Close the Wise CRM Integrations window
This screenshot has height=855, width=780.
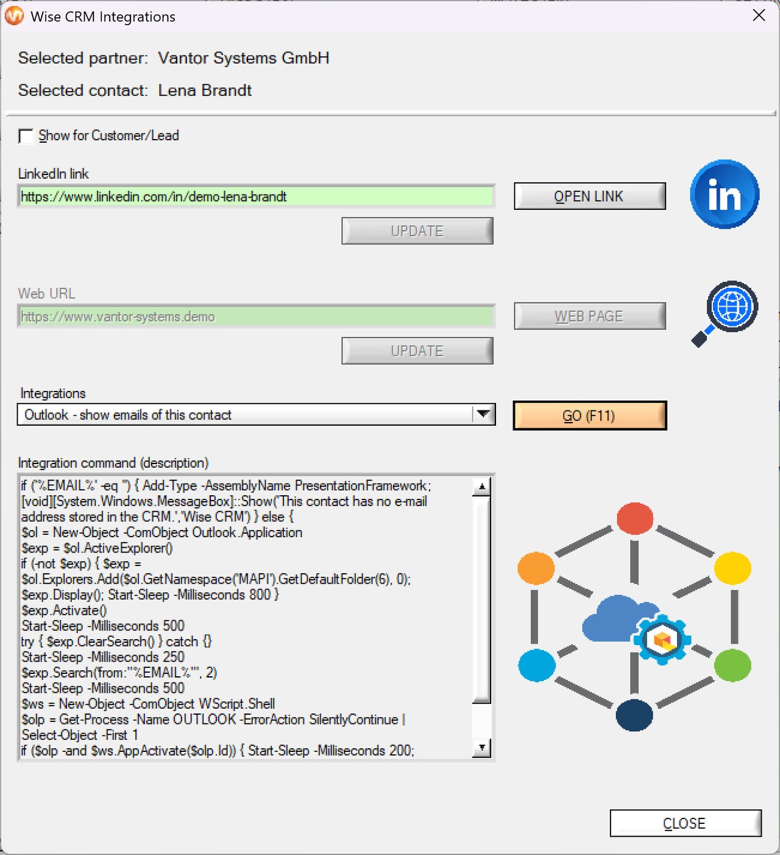[759, 15]
